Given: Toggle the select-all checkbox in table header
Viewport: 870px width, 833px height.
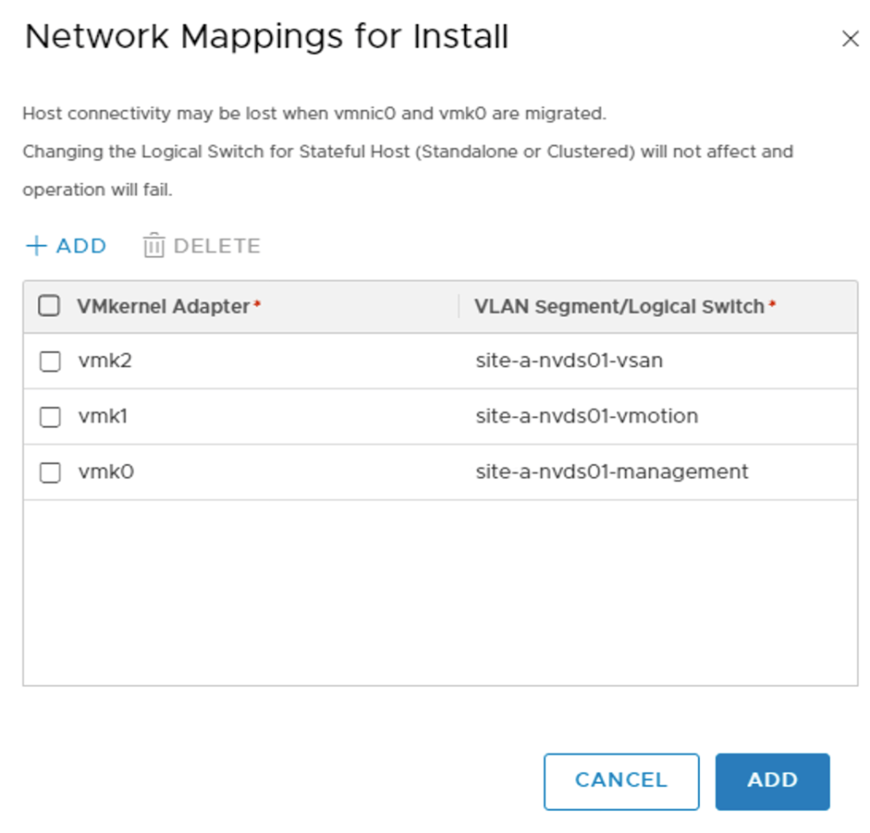Looking at the screenshot, I should point(49,306).
